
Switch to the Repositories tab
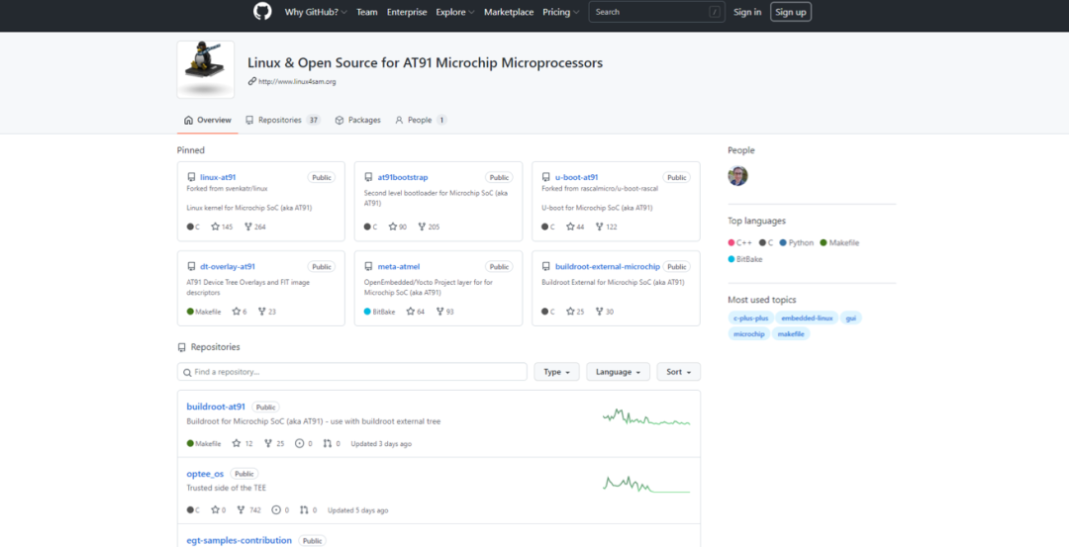[x=282, y=120]
